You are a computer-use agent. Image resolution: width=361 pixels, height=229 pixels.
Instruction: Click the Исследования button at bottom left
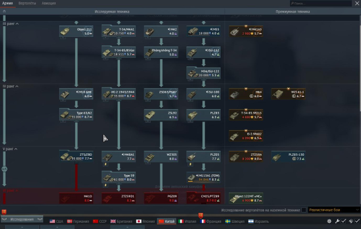[x=20, y=220]
